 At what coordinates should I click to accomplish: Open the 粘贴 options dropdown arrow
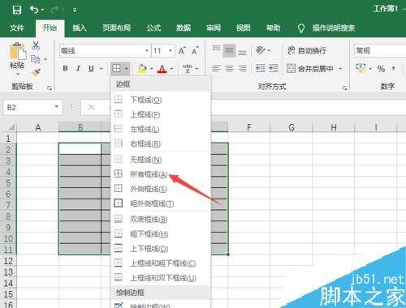click(18, 74)
